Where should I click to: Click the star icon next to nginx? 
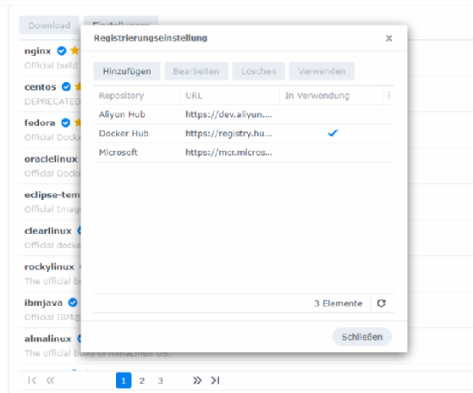pos(74,51)
